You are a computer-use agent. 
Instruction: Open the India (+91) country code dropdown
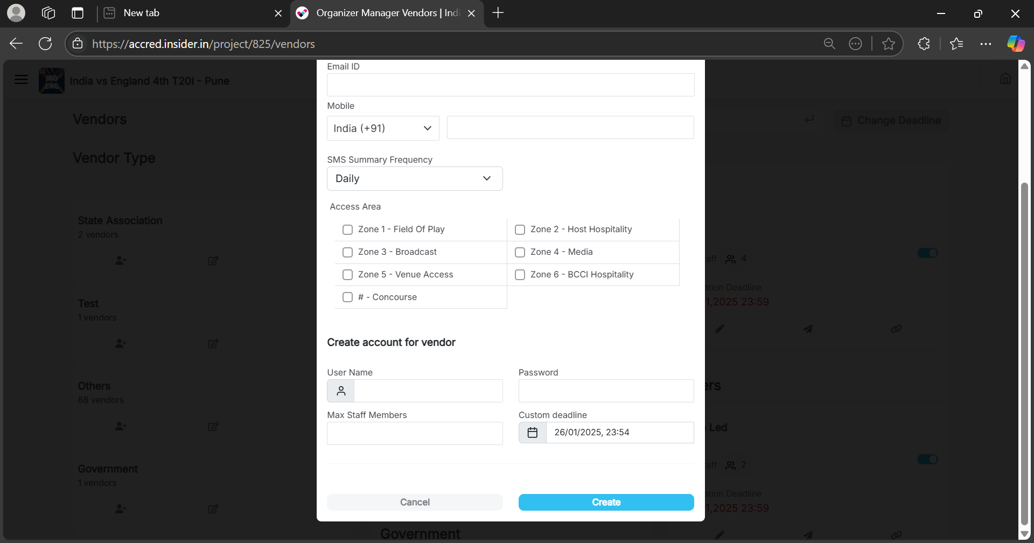383,128
